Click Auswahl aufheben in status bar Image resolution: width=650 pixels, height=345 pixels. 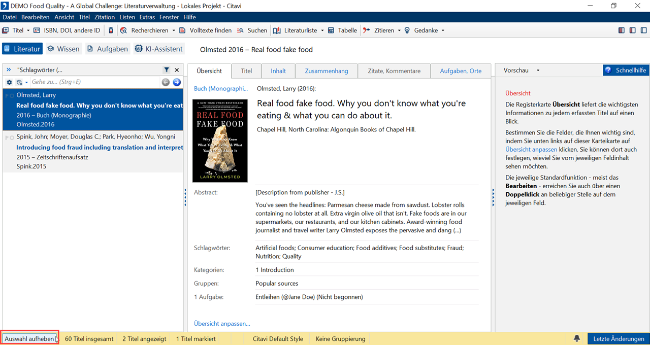29,338
